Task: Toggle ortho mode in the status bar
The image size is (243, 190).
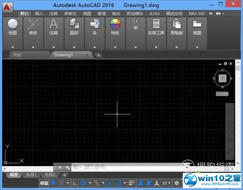Action: click(x=75, y=183)
